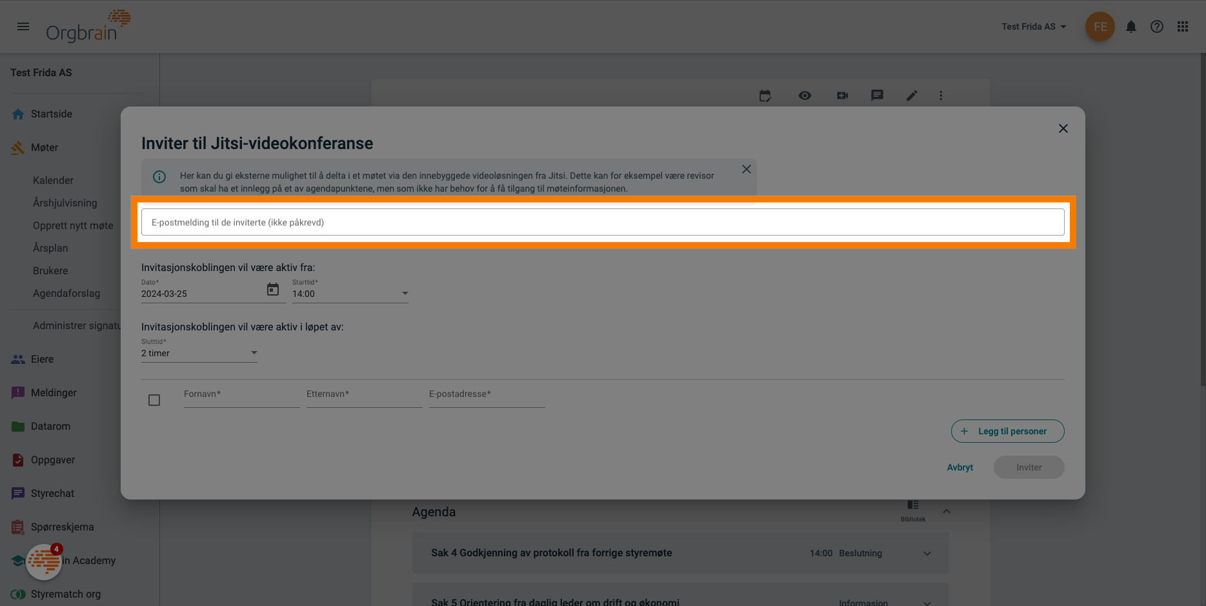Open the help question mark icon
Viewport: 1206px width, 606px height.
pyautogui.click(x=1157, y=26)
